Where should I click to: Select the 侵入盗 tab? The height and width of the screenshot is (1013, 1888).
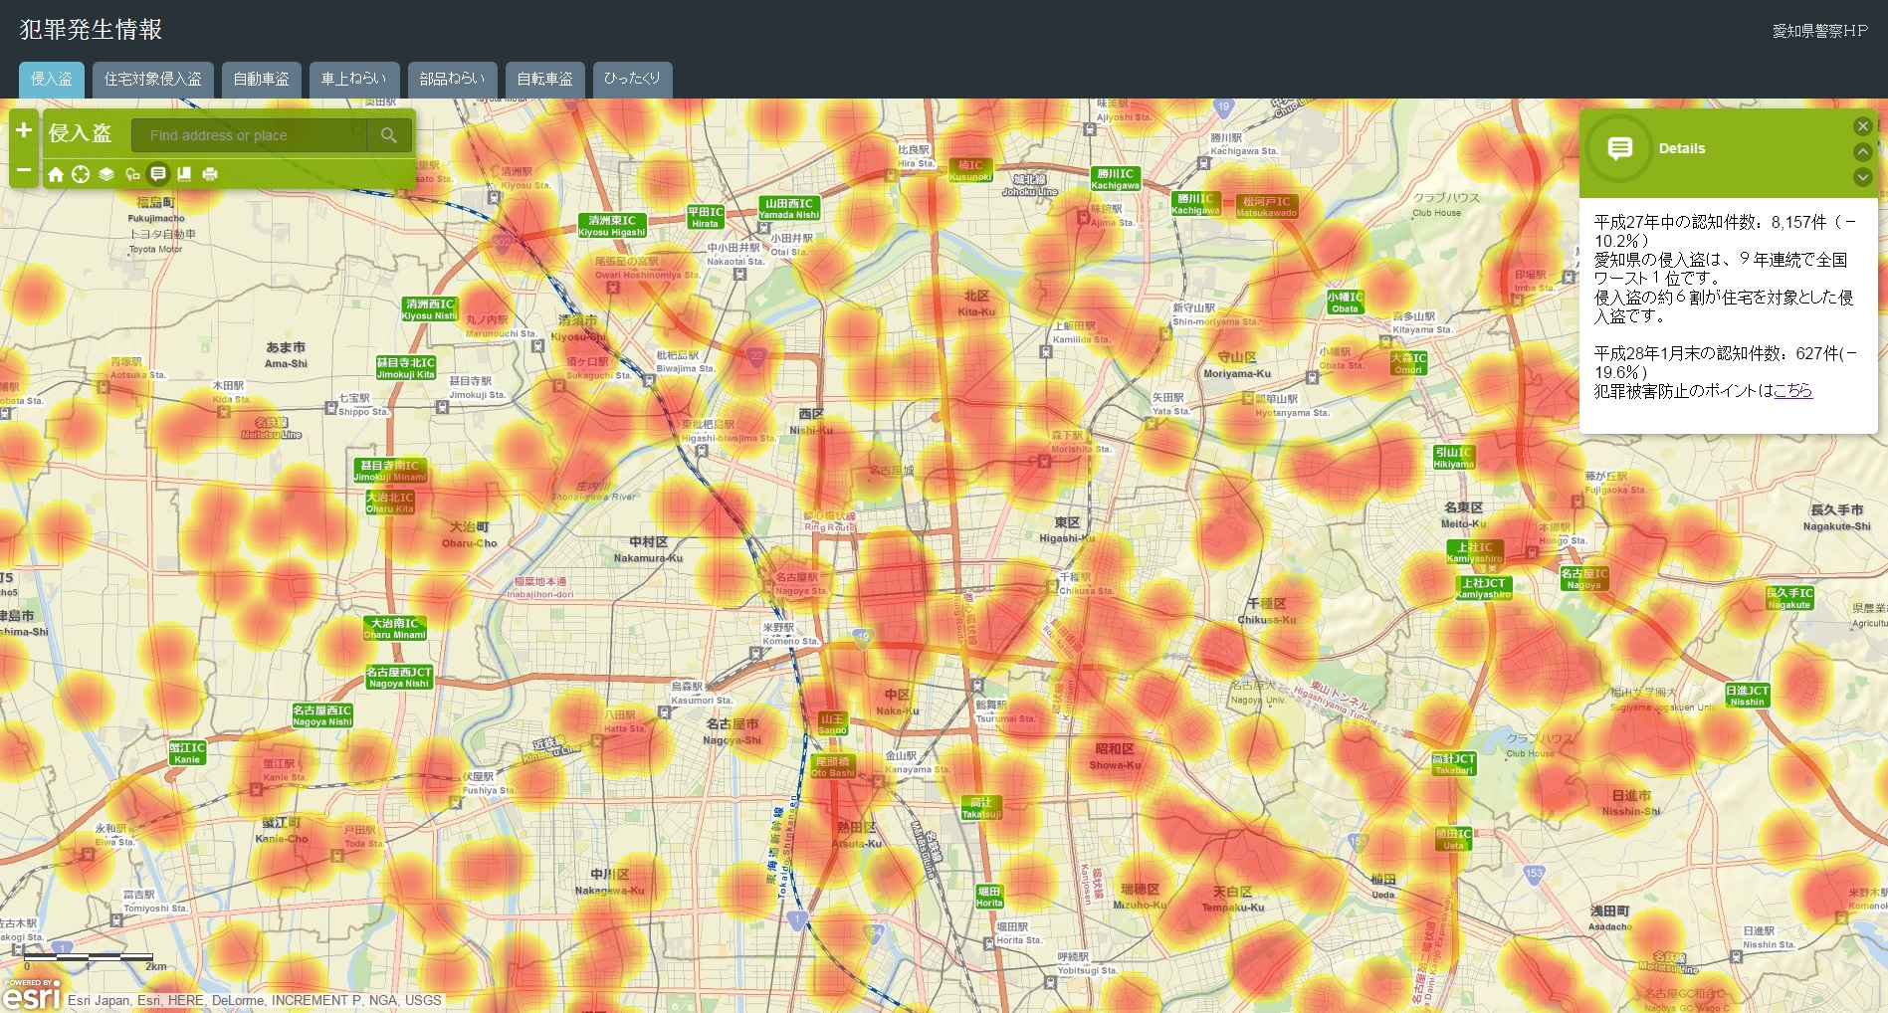pos(52,79)
